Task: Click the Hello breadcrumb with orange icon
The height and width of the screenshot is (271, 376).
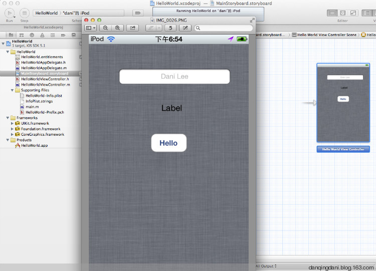Action: click(368, 35)
